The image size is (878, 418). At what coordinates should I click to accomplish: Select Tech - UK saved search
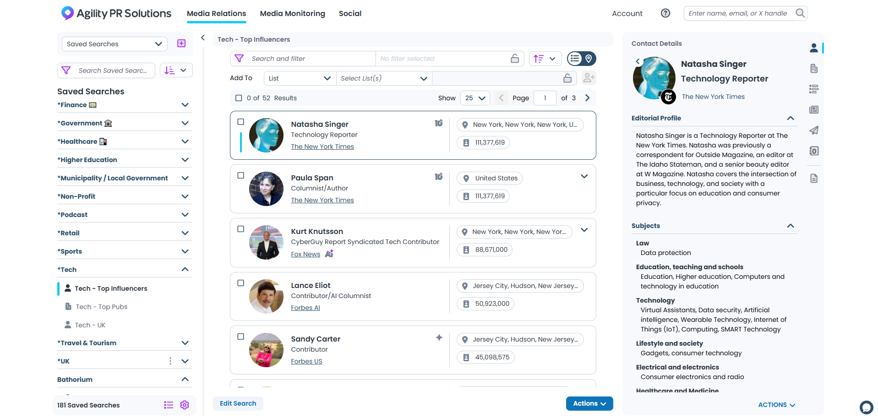90,325
